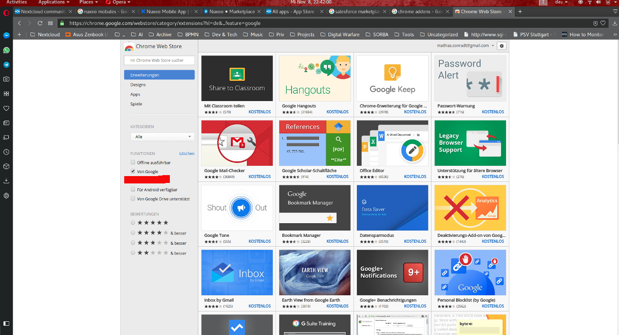This screenshot has width=619, height=335.
Task: Switch to All apps - App Store tab
Action: [294, 11]
